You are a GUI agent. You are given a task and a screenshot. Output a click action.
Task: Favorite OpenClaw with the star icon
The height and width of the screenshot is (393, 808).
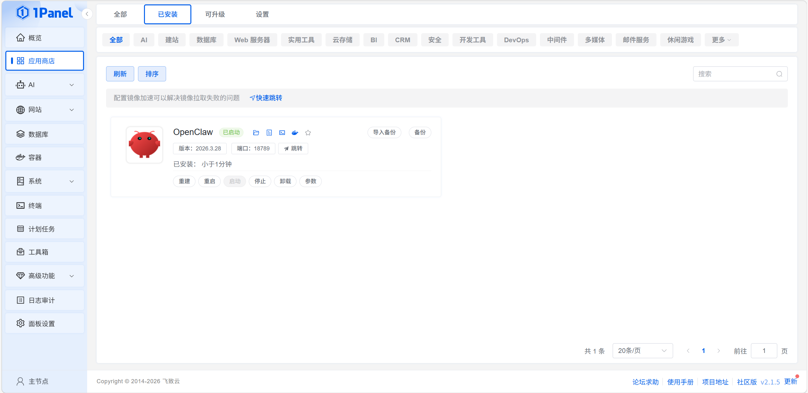click(308, 133)
